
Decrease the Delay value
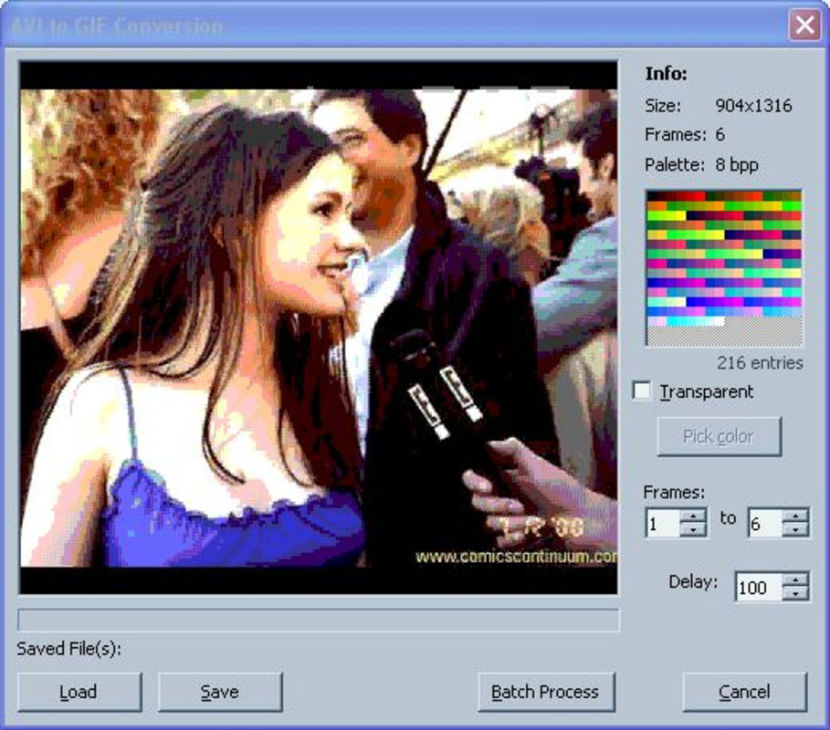tap(795, 593)
